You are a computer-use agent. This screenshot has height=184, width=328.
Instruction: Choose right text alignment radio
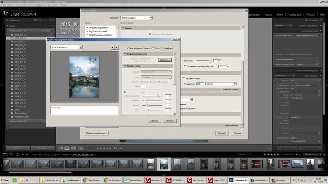[x=159, y=82]
